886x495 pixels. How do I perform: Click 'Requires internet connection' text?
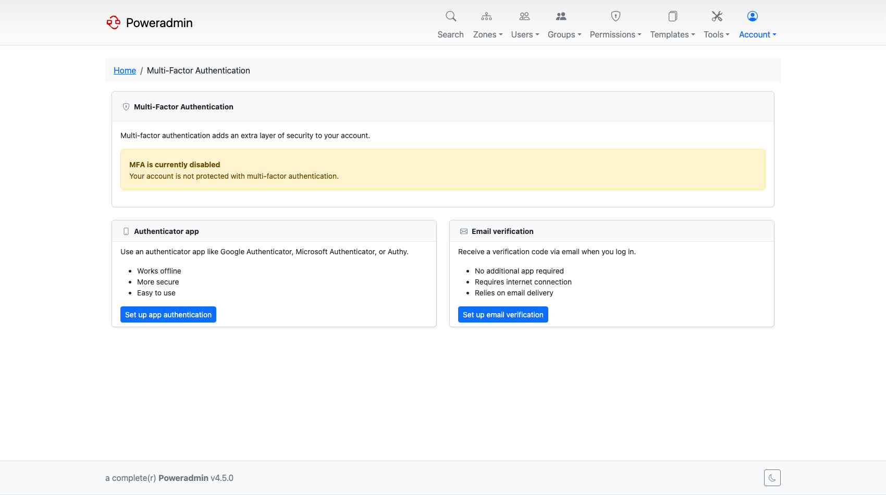click(x=523, y=282)
